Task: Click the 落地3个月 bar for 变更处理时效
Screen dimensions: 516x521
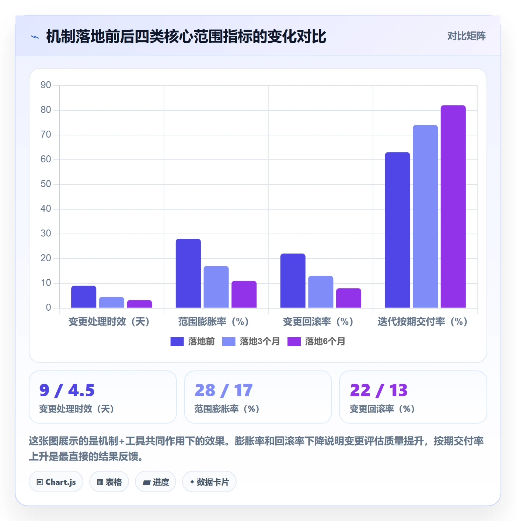Action: [x=112, y=302]
